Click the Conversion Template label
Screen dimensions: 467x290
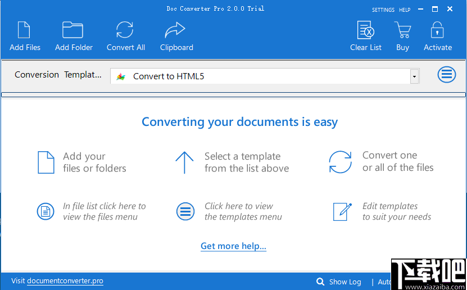(58, 75)
